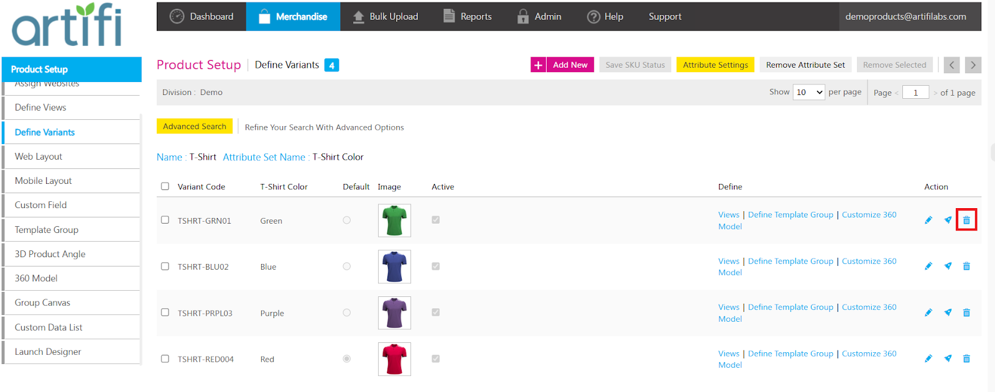Click Remove Attribute Set button
Screen dimensions: 995x392
click(805, 65)
